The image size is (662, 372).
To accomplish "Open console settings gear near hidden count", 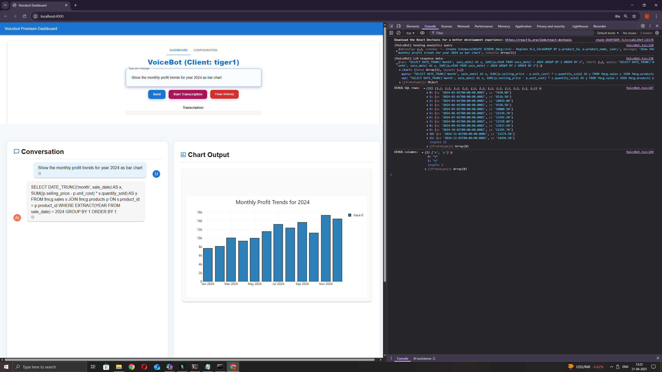I will tap(657, 33).
